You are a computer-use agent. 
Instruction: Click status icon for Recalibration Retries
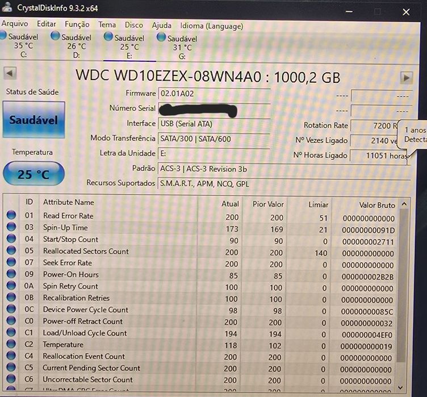(11, 297)
